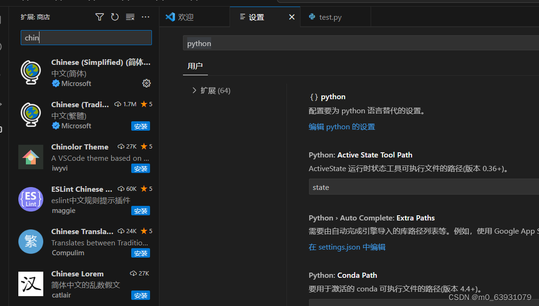The image size is (539, 306).
Task: Click the 5-star rating of Chinolor Theme
Action: click(146, 147)
